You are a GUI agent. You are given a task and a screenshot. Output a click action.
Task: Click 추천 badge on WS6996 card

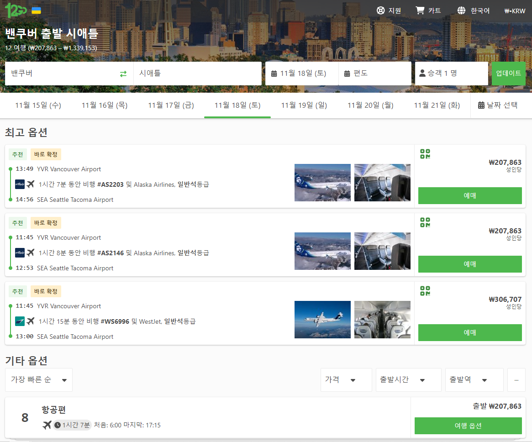pos(18,291)
